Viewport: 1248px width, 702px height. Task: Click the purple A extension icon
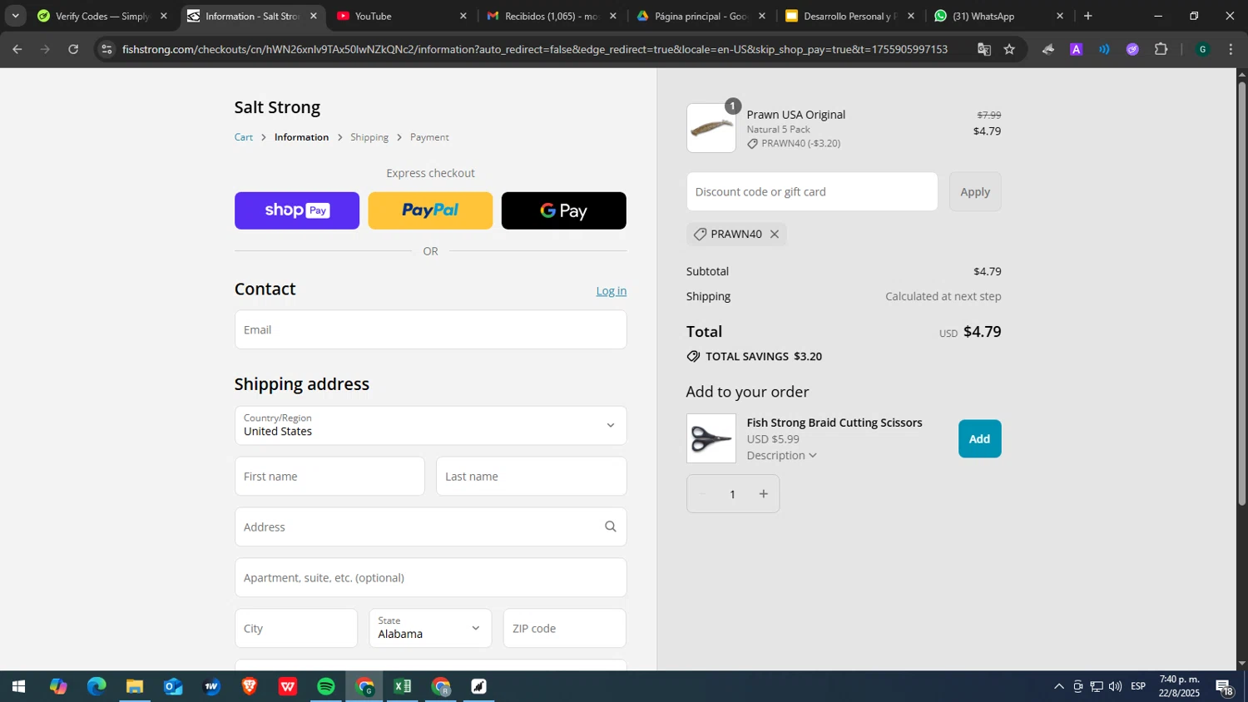(x=1076, y=50)
